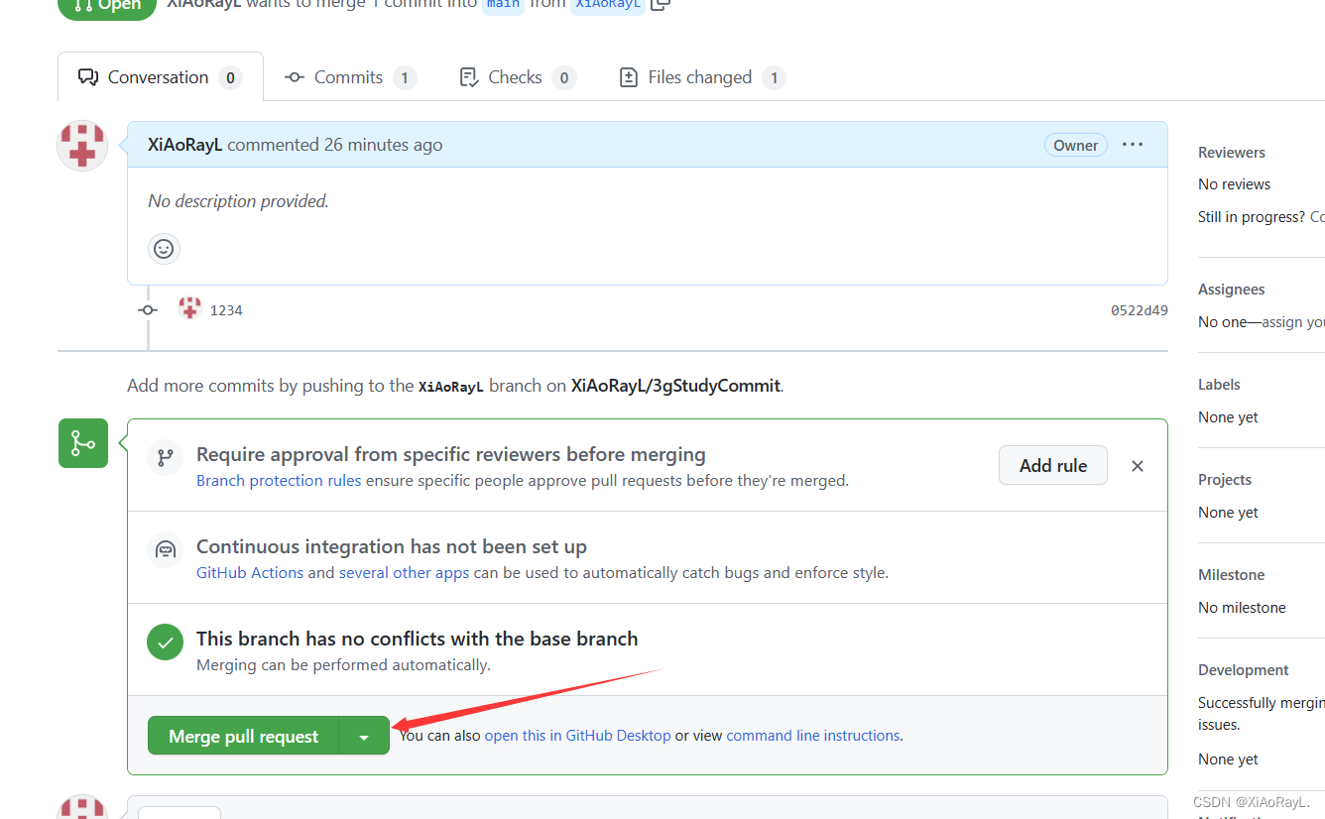
Task: Click the commit node icon before 1234
Action: [148, 310]
